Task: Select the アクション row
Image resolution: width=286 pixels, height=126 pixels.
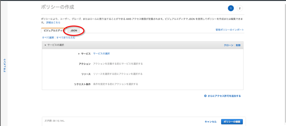Action: [85, 64]
